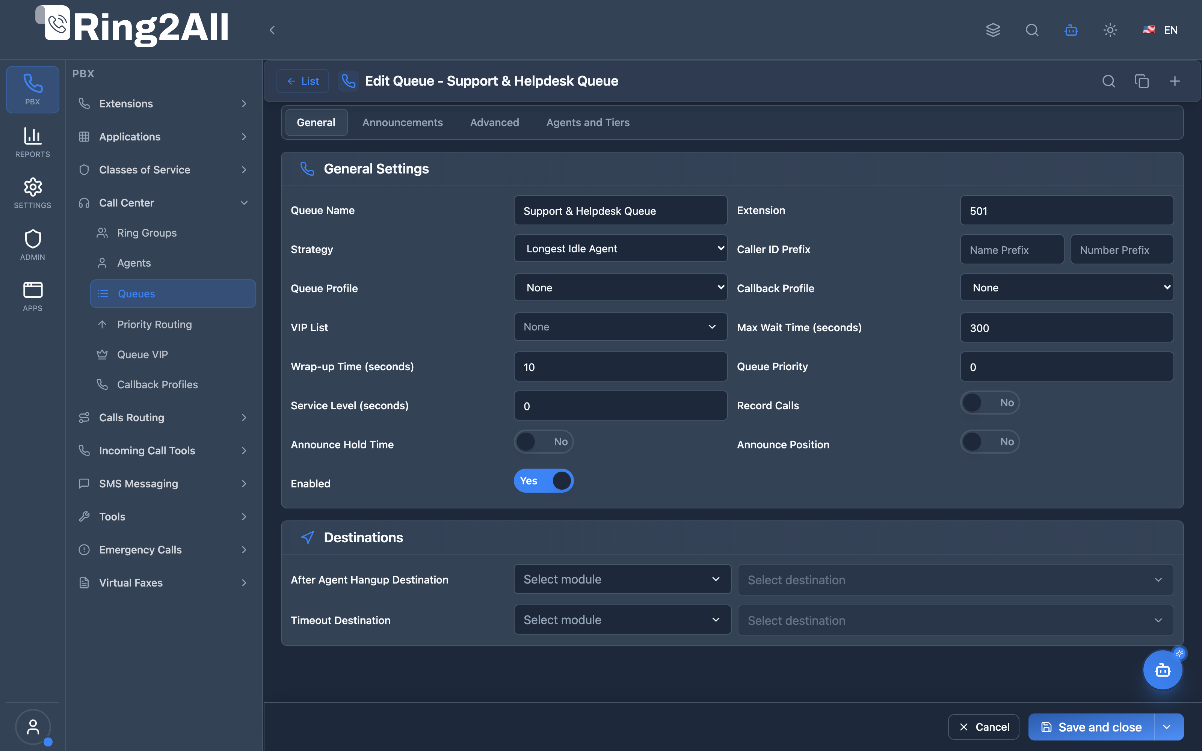This screenshot has width=1202, height=751.
Task: Go back with the List button
Action: point(303,81)
